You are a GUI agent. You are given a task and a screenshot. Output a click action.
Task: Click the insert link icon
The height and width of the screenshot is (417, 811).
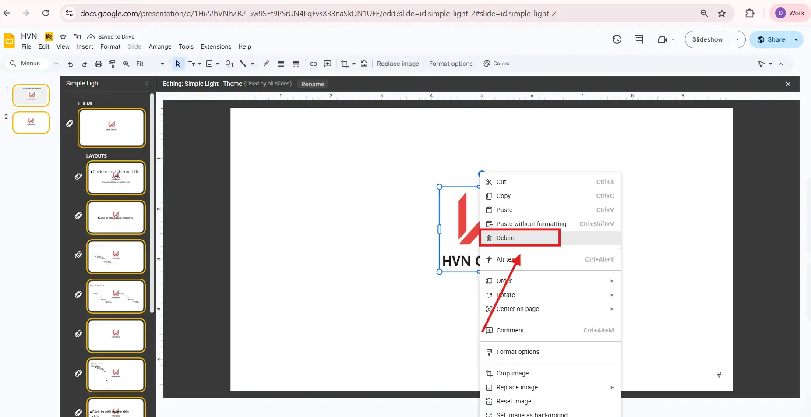(x=313, y=64)
